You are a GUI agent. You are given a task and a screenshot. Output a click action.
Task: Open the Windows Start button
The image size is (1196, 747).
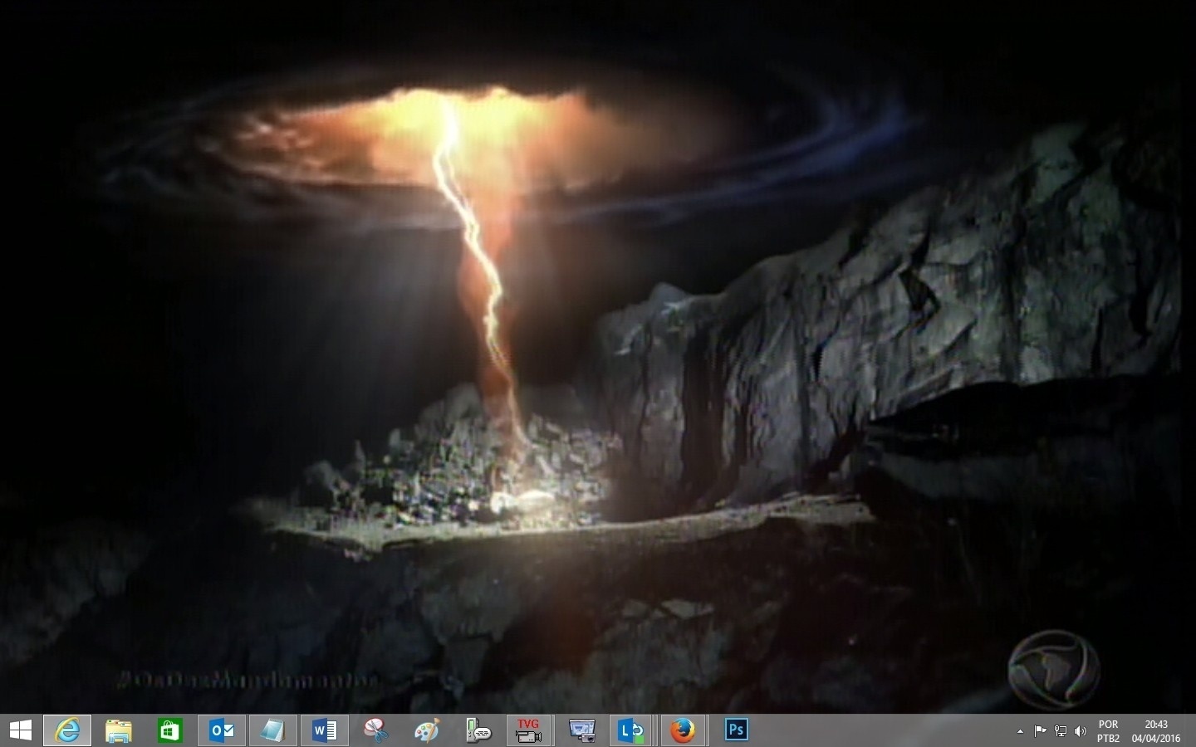click(20, 730)
